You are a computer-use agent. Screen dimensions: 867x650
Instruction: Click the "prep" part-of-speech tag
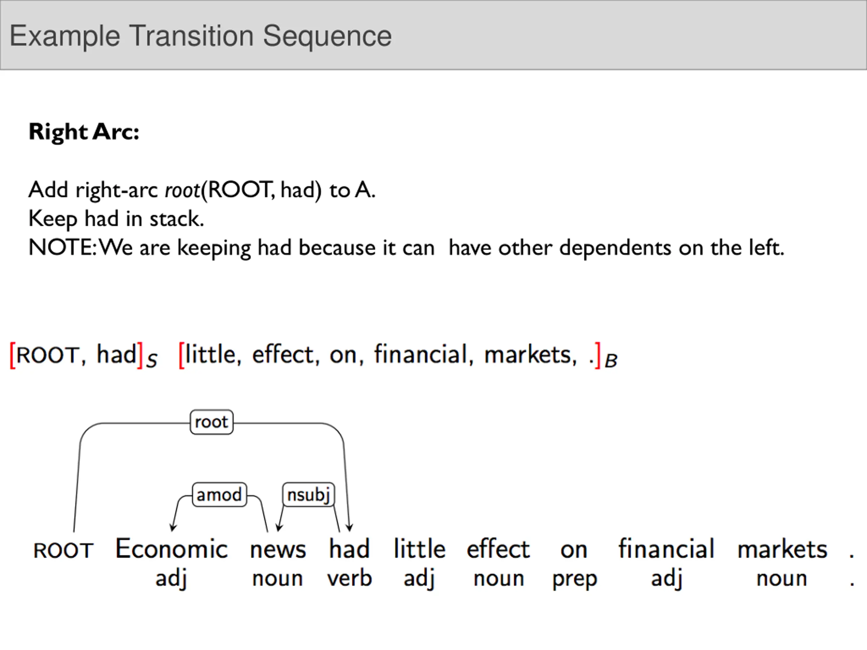click(575, 579)
